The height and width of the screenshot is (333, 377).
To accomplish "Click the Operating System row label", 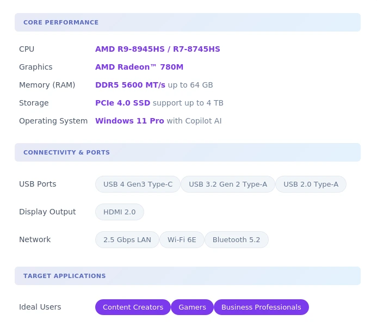I will (x=53, y=121).
